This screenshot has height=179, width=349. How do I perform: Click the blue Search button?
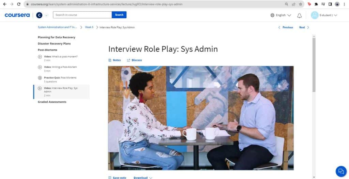(119, 15)
